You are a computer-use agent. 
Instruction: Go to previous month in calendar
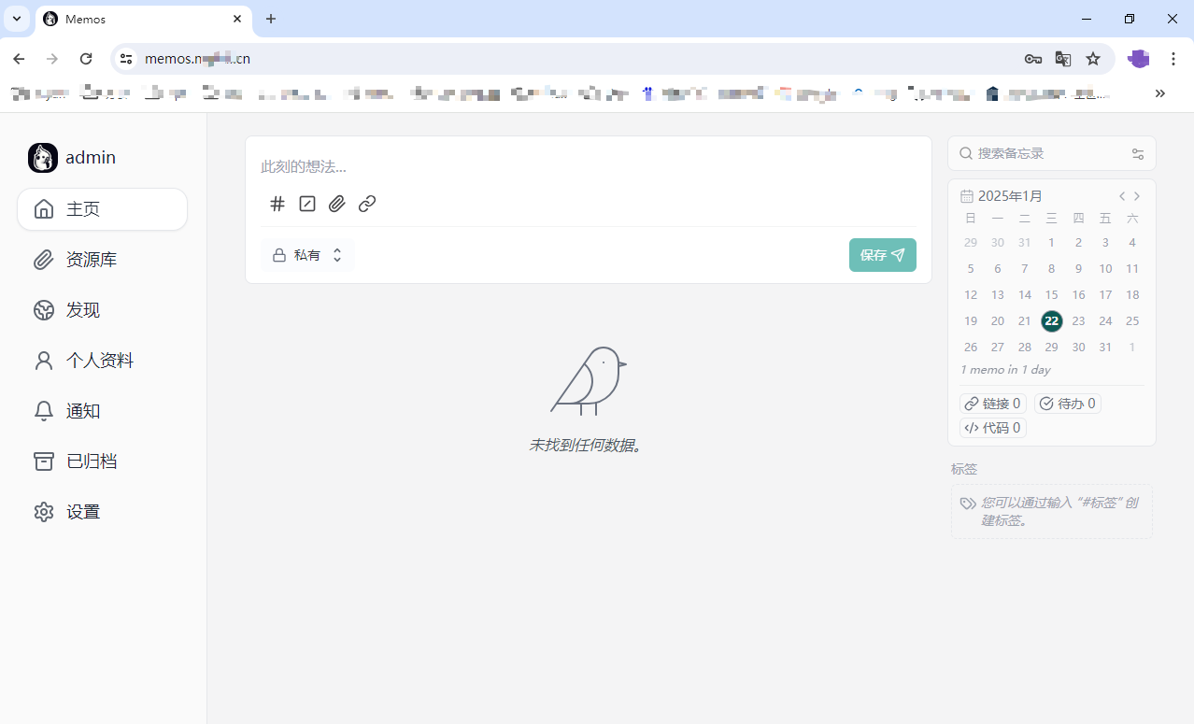click(x=1122, y=196)
